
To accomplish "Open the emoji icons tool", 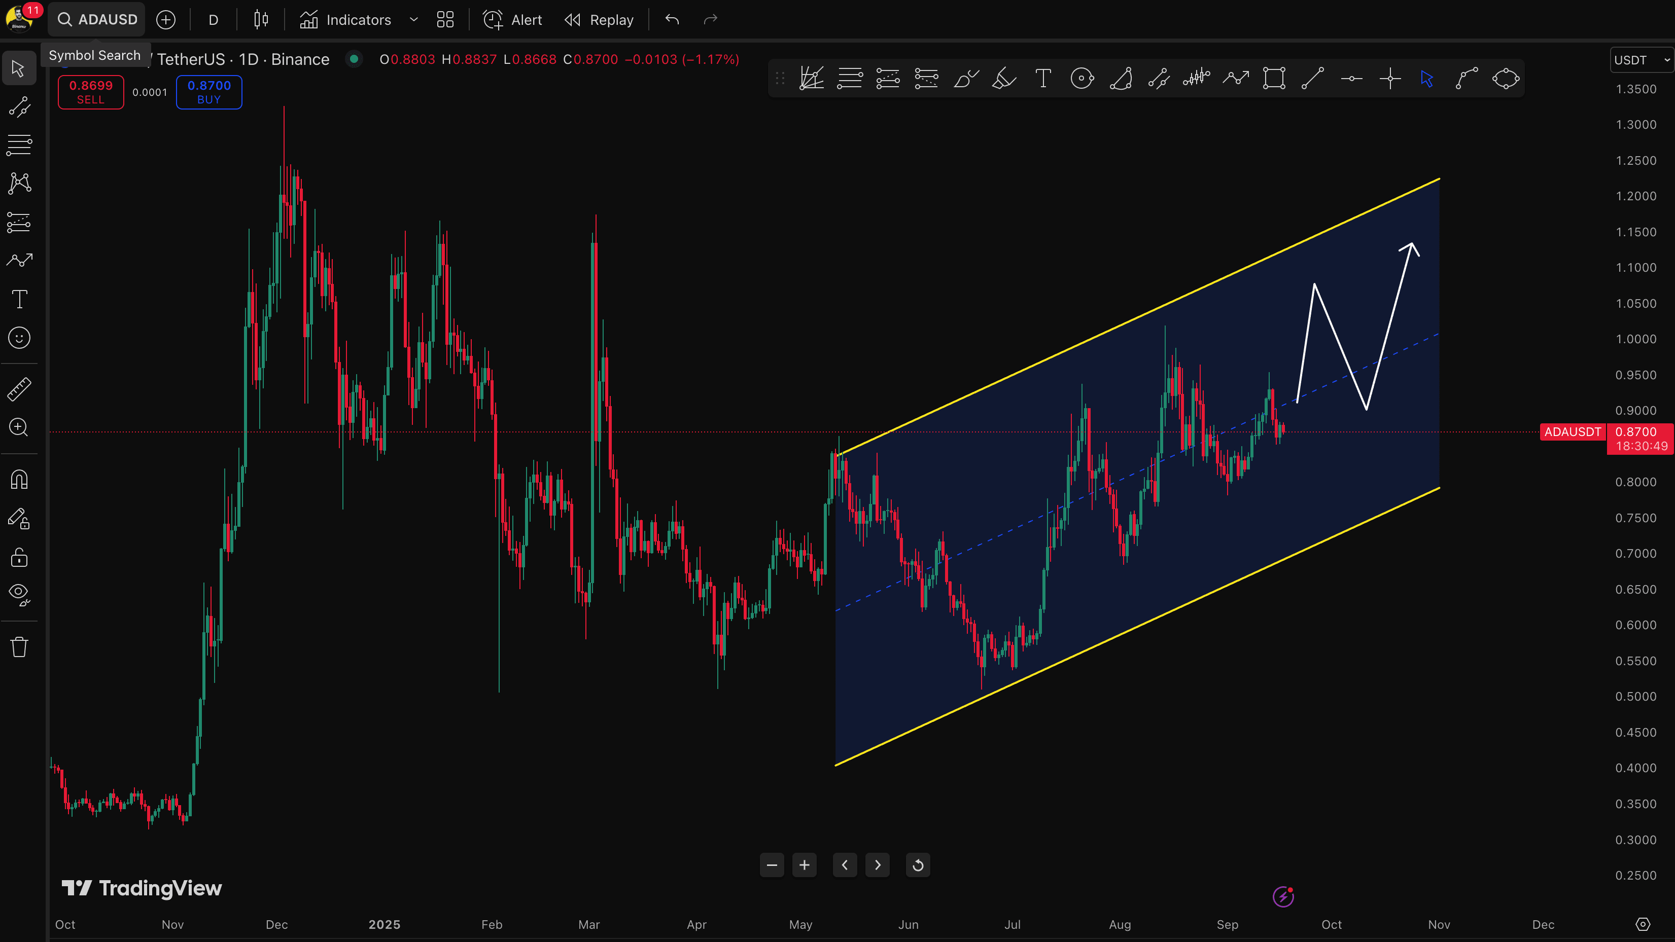I will click(x=19, y=338).
